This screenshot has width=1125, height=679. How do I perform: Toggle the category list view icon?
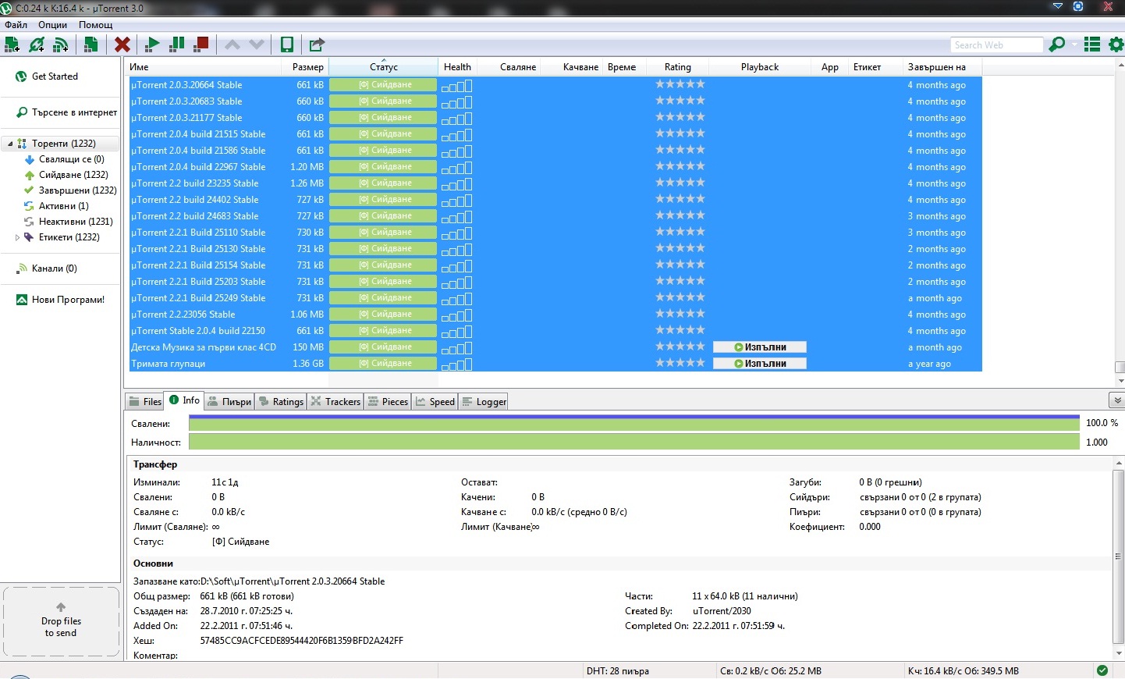(x=1092, y=44)
